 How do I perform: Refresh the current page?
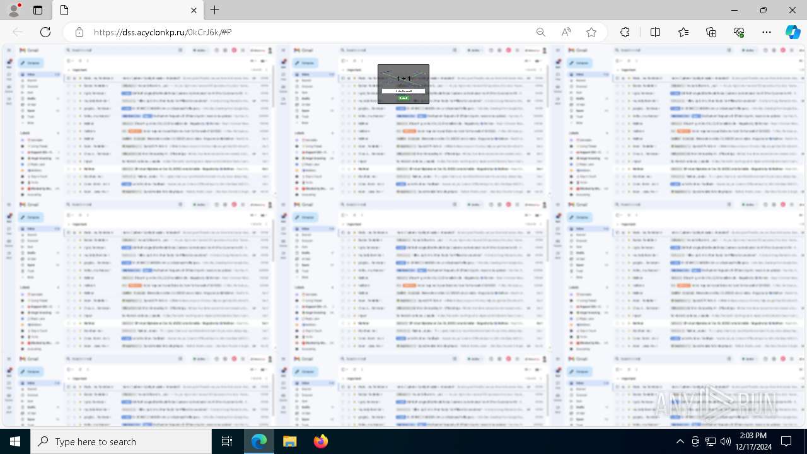click(45, 32)
